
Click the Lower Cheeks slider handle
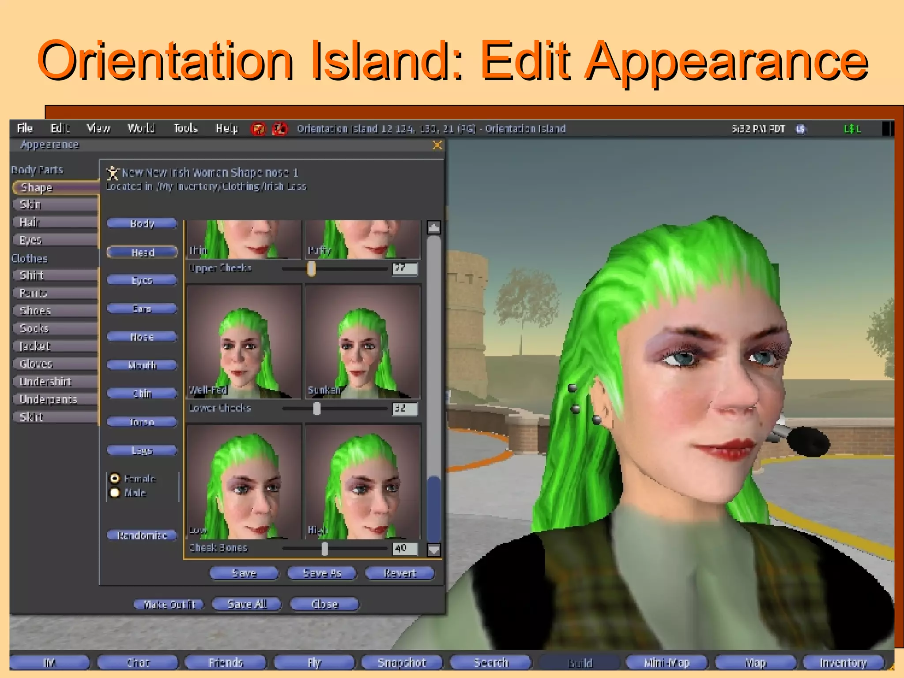pos(316,408)
